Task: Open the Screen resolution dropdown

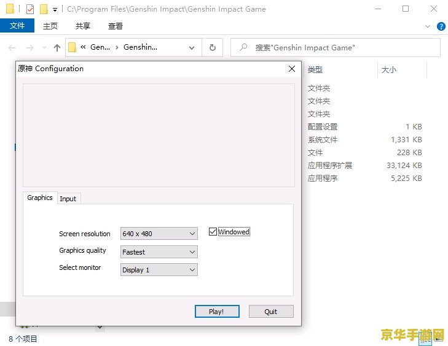Action: coord(159,234)
